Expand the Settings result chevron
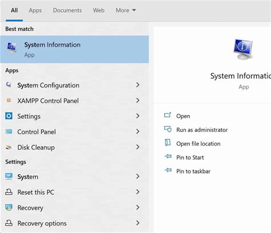 (138, 116)
